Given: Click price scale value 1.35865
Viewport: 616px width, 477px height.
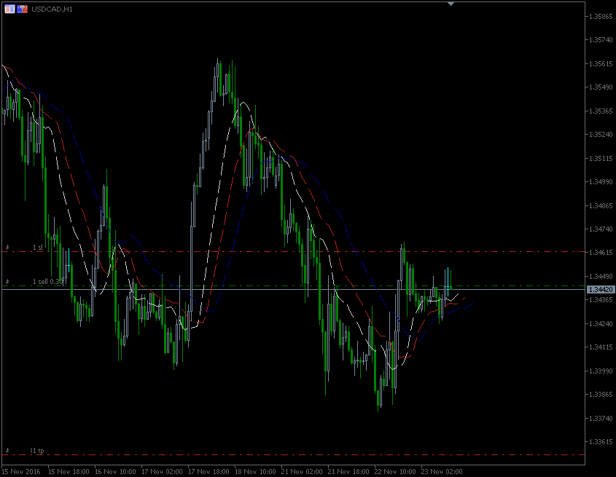Looking at the screenshot, I should pyautogui.click(x=601, y=17).
